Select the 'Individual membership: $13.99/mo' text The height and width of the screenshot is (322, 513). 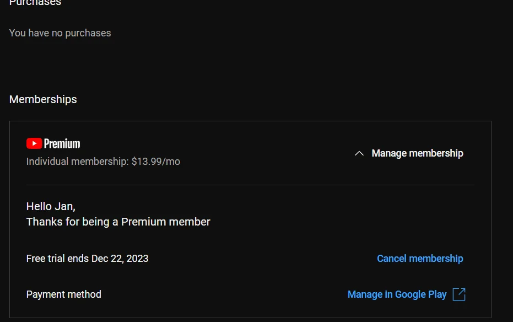click(x=103, y=162)
